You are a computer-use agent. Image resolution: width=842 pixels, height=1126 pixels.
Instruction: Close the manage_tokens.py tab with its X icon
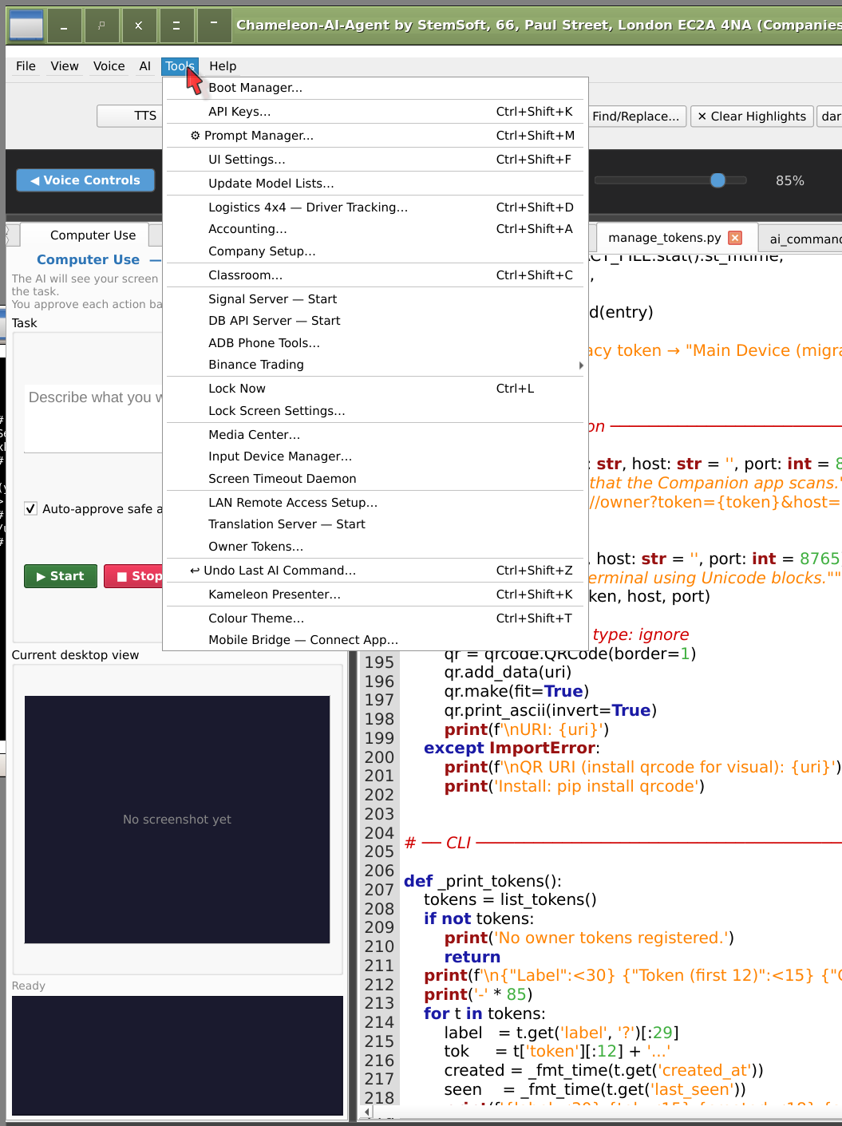736,238
